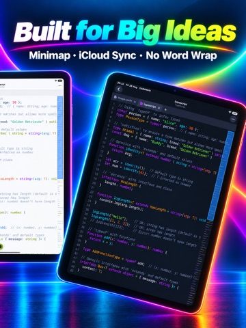Close the first file tab on dark tablet
Screen dimensions: 246x328
point(135,102)
